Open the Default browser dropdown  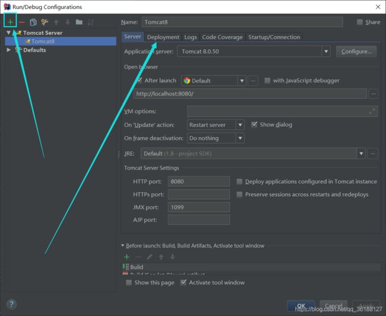pos(242,81)
